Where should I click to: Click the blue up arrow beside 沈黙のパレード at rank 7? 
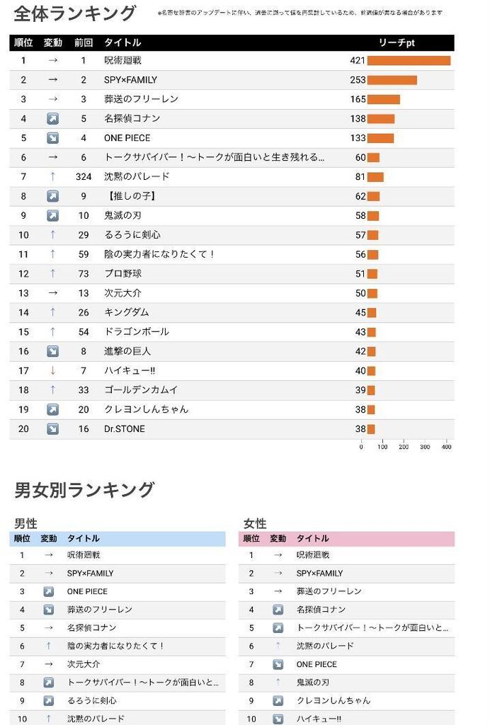pos(52,176)
